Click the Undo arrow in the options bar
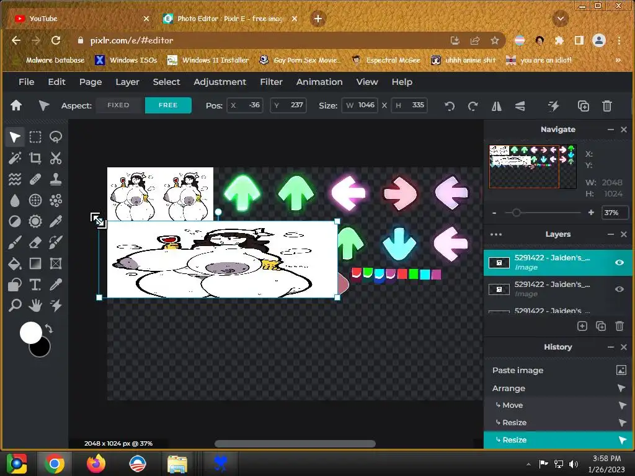 450,106
